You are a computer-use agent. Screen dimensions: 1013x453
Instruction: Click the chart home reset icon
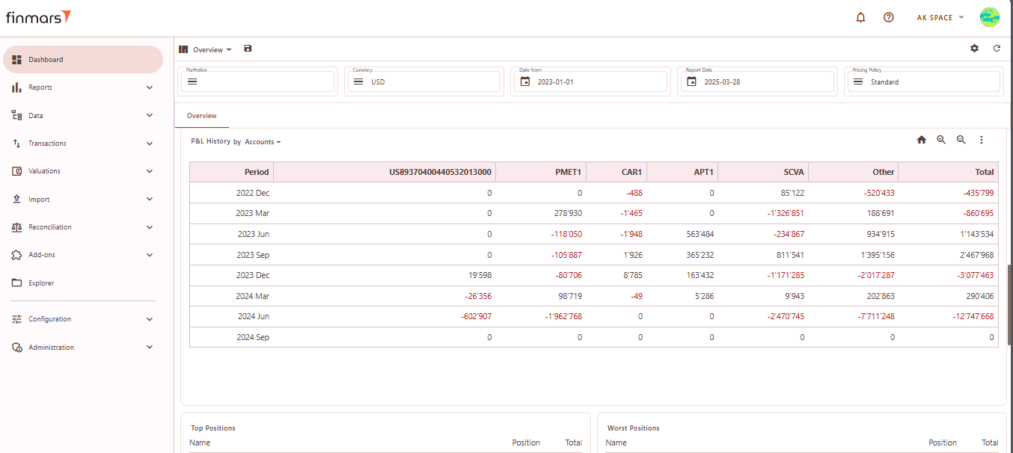click(x=922, y=140)
